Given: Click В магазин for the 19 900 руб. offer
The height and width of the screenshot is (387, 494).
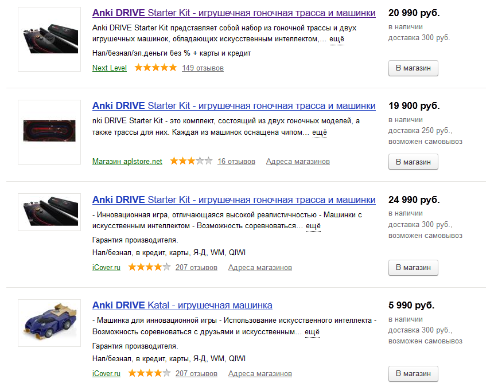Looking at the screenshot, I should tap(413, 162).
